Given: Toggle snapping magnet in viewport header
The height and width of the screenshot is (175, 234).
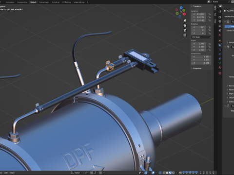Looking at the screenshot, I should coord(92,173).
